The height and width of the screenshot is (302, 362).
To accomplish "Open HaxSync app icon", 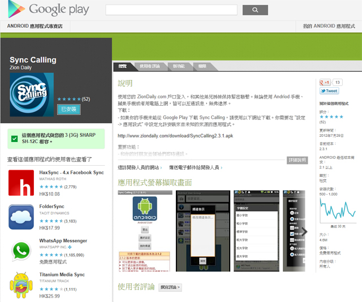I will coord(21,183).
